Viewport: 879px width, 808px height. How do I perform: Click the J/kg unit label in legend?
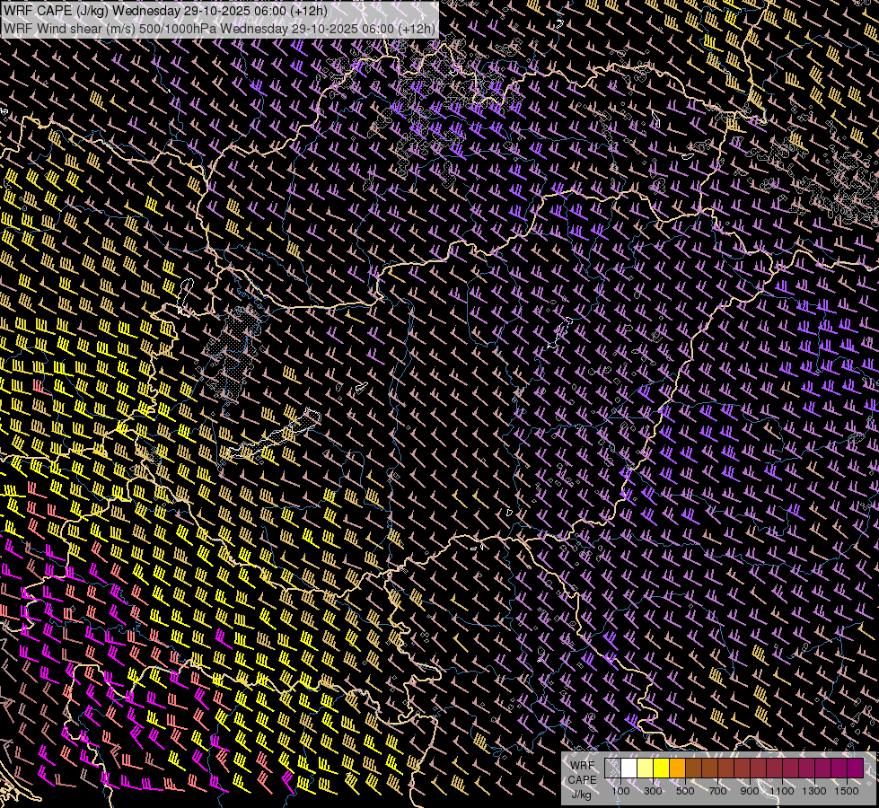(582, 795)
